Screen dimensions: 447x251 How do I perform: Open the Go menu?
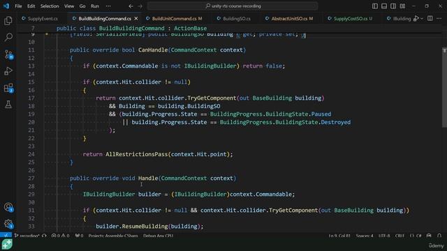(82, 6)
